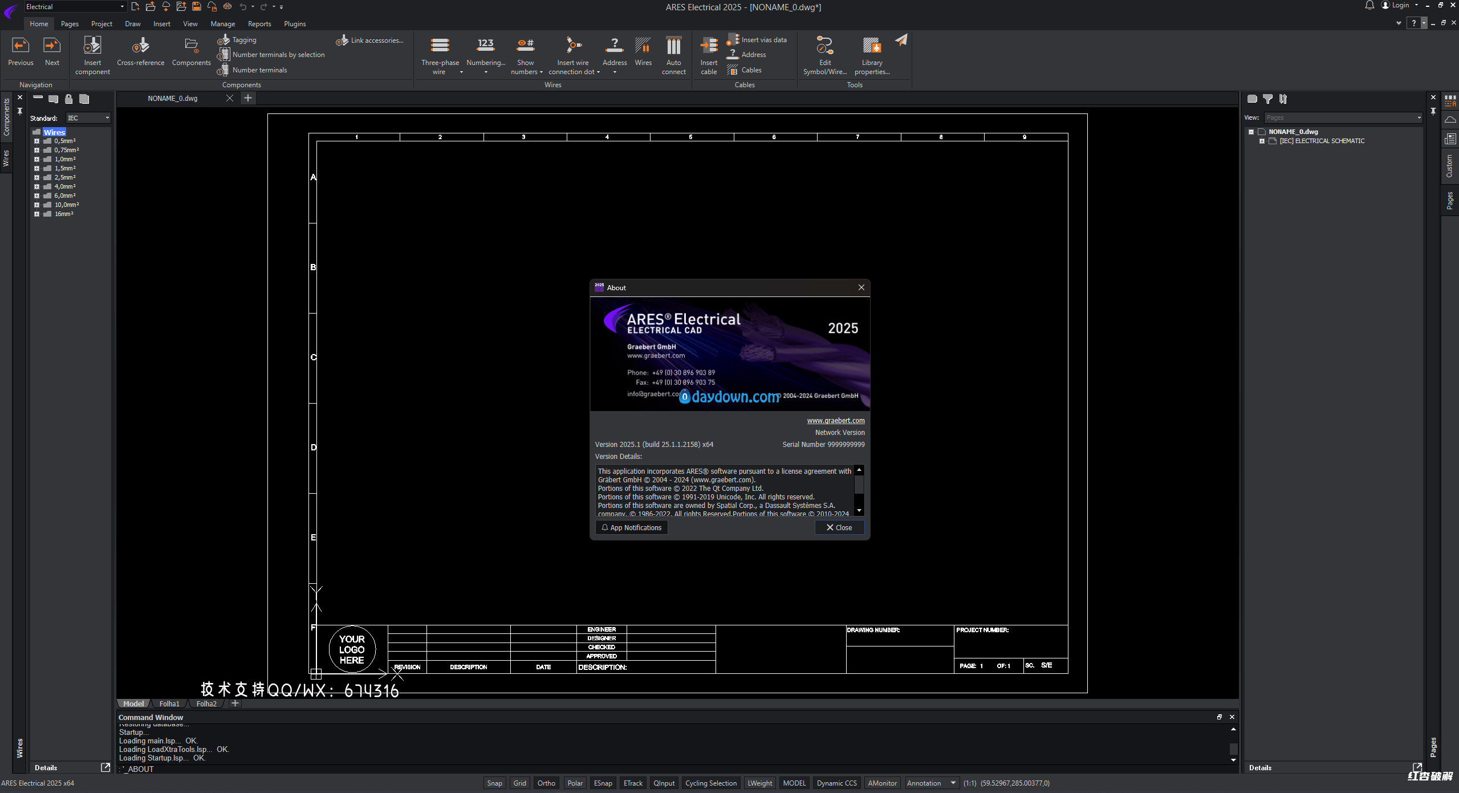The image size is (1459, 793).
Task: Toggle LWeight display
Action: (759, 783)
